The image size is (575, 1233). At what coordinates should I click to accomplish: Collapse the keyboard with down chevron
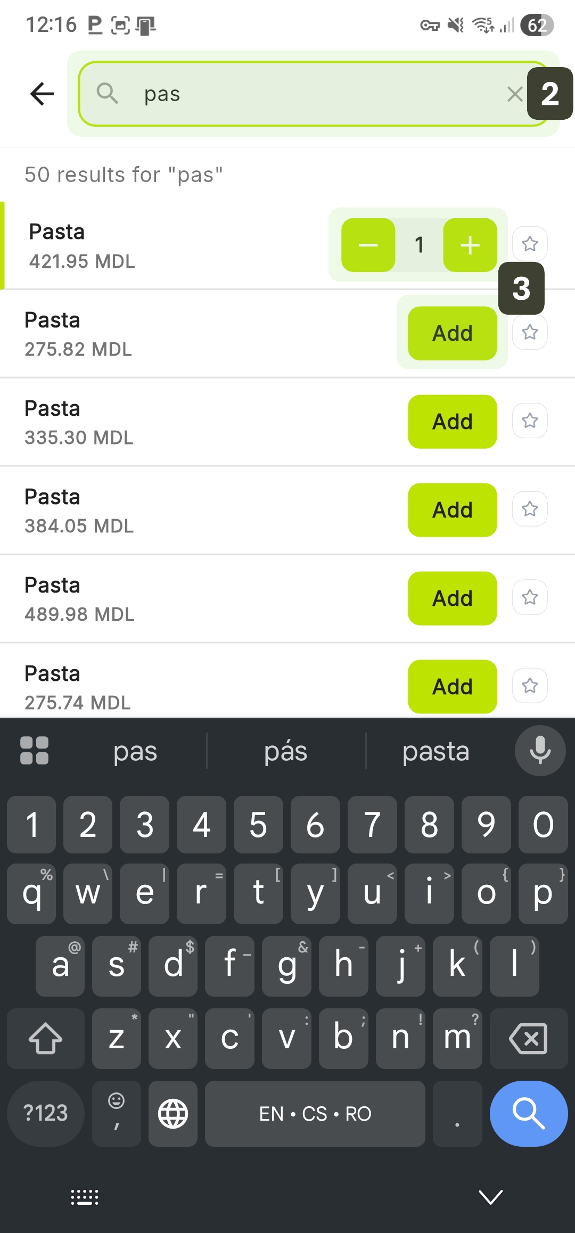(x=490, y=1197)
